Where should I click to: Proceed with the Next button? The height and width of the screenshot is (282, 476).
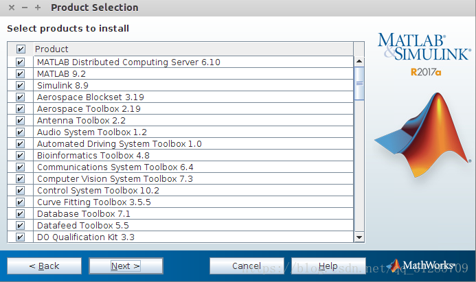[x=126, y=266]
